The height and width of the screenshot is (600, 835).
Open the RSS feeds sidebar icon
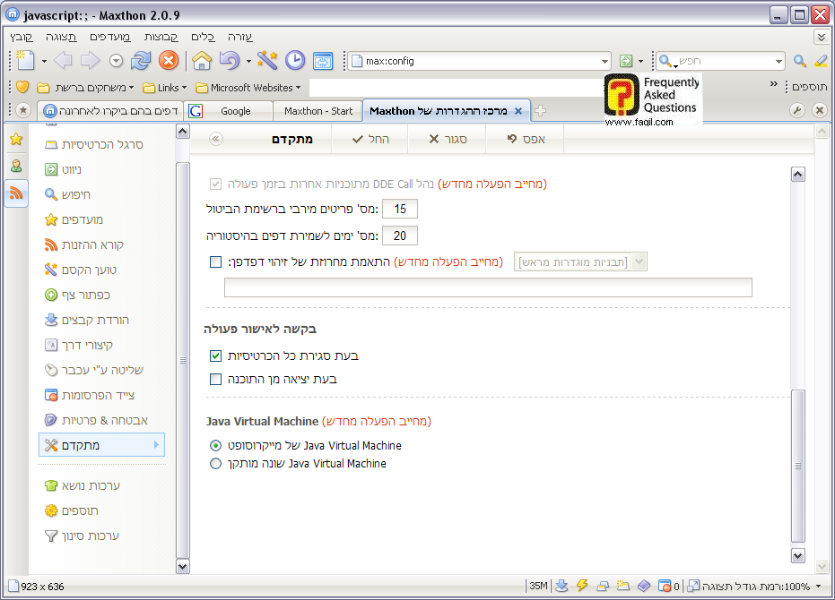16,193
